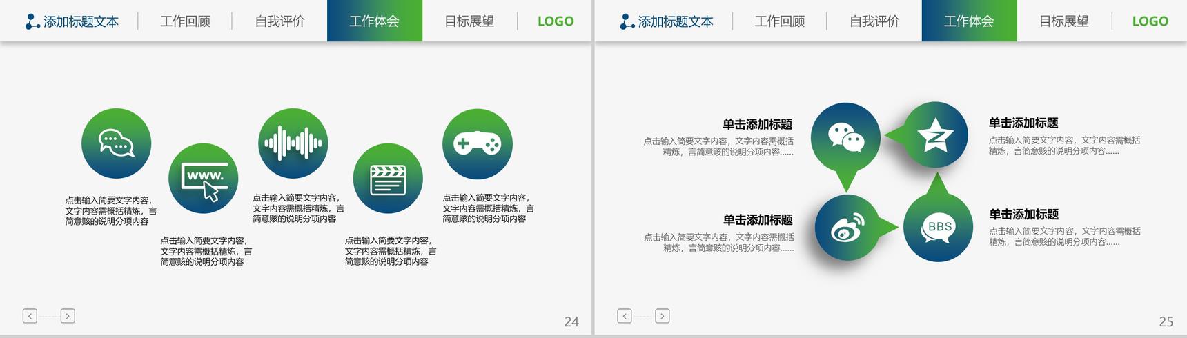1187x338 pixels.
Task: Click the chat bubble icon on slide 24
Action: [x=116, y=143]
